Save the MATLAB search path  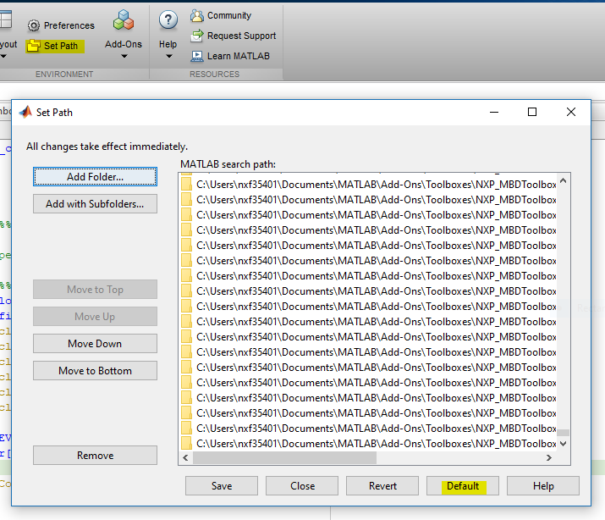point(222,485)
